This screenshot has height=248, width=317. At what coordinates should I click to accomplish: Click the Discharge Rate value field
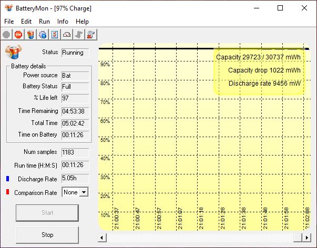pos(75,179)
